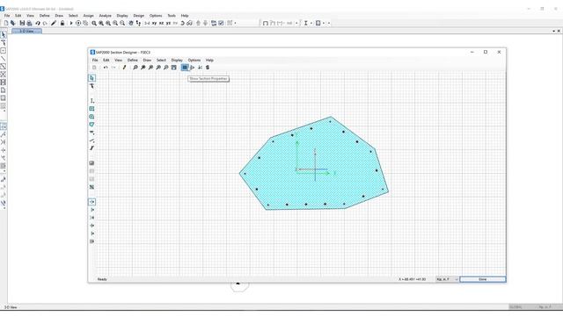Click the first zoom magnifier in Section Designer
This screenshot has width=563, height=316.
coord(135,68)
